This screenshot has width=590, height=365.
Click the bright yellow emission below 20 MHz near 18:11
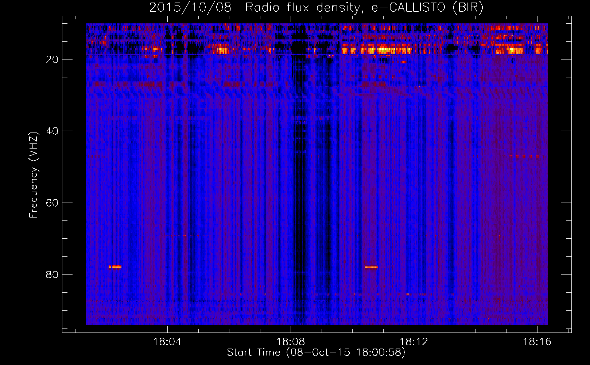(387, 50)
